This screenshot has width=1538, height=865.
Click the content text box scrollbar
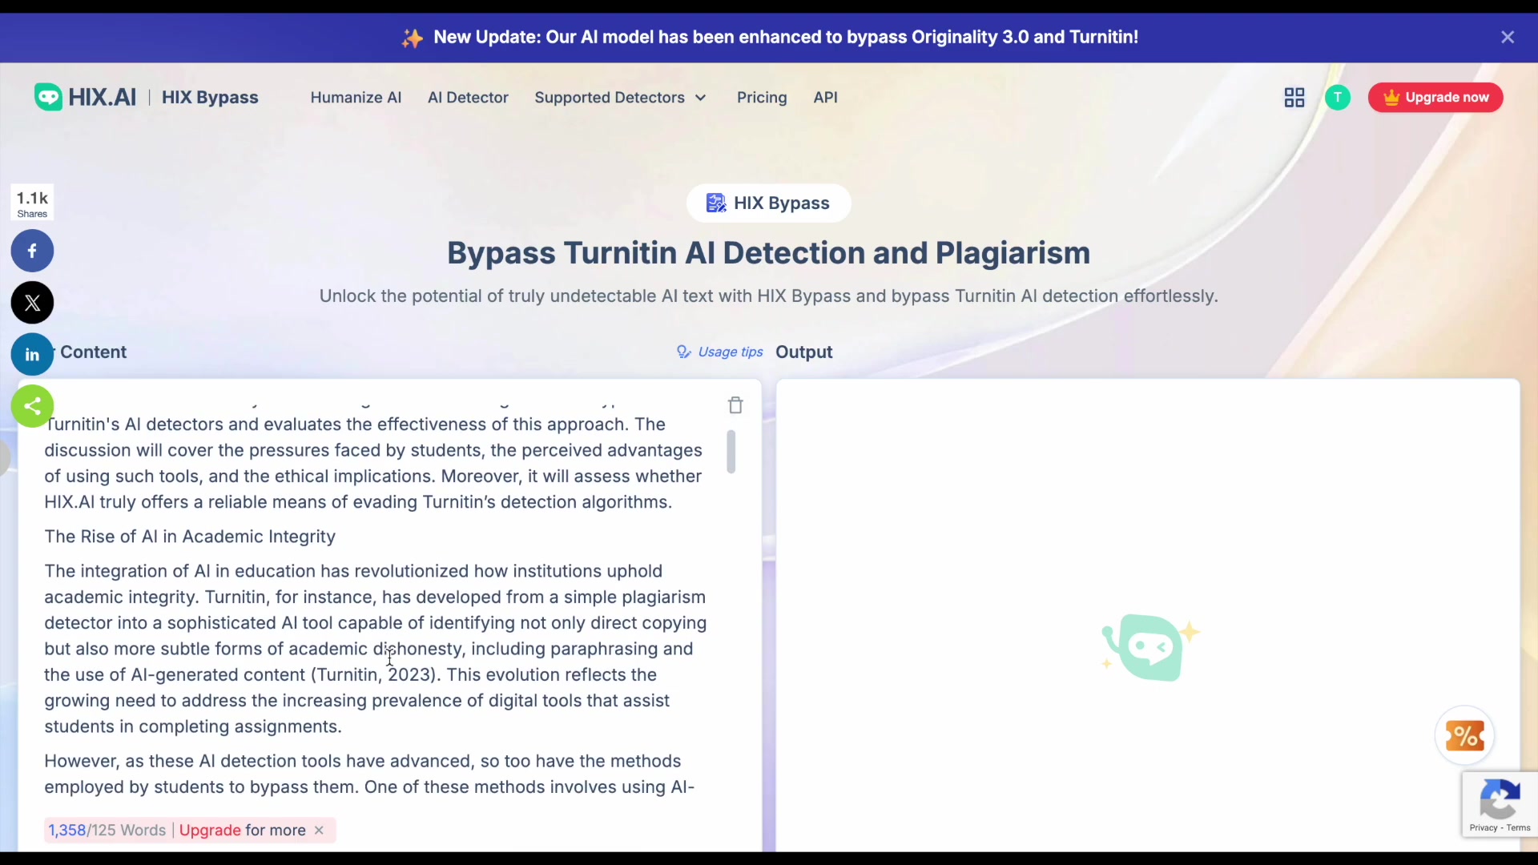pyautogui.click(x=731, y=452)
